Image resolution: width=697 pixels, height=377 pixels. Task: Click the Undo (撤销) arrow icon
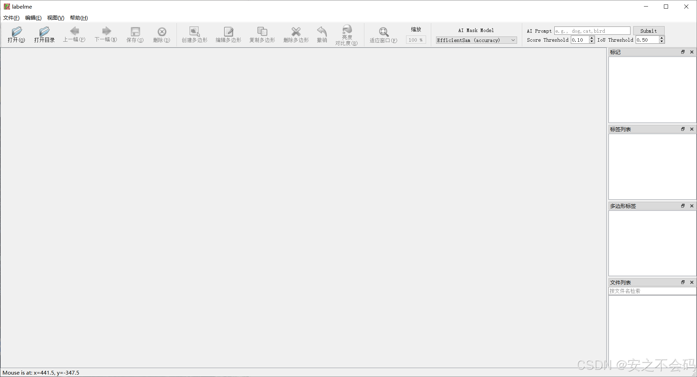322,32
